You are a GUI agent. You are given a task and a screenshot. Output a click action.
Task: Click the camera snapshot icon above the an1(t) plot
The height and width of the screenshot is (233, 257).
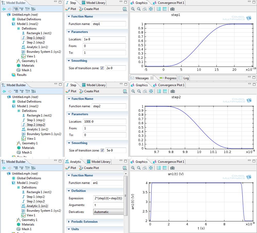(x=173, y=168)
